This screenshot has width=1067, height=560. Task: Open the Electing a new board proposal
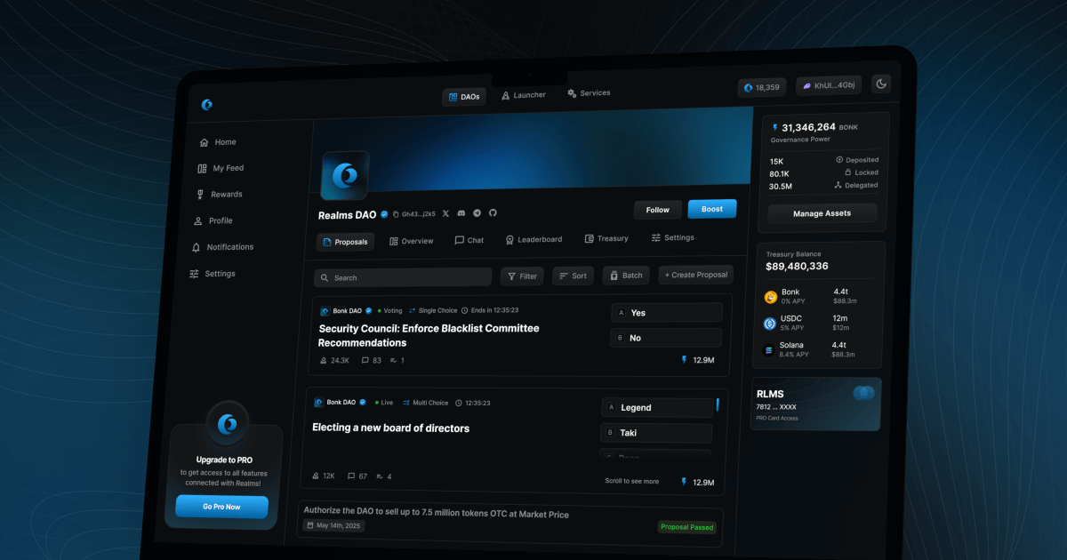pos(390,428)
